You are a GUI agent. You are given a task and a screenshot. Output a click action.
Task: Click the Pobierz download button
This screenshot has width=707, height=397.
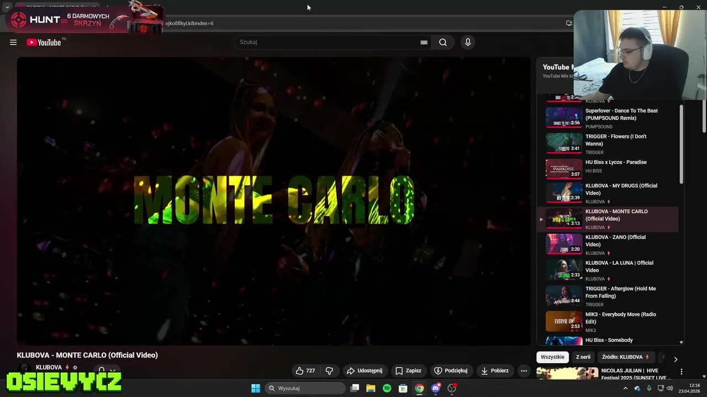(495, 371)
